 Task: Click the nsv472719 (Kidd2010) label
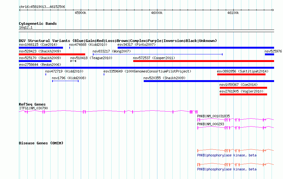coord(64,71)
